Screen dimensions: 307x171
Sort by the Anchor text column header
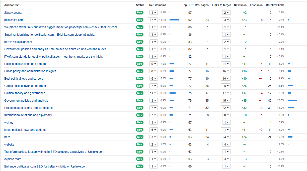point(12,5)
